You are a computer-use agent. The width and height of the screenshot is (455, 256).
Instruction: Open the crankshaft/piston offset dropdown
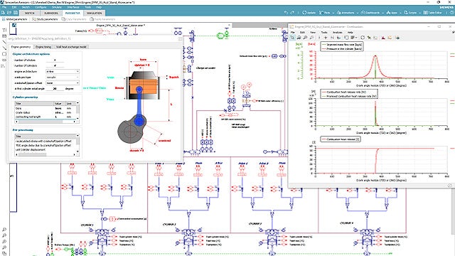(x=63, y=83)
